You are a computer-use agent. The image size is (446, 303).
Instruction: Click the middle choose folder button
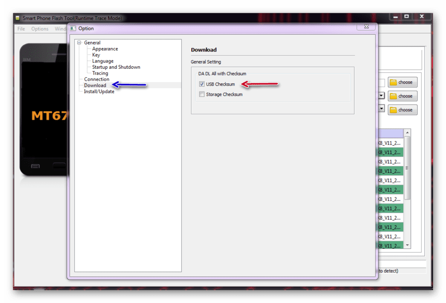pos(402,96)
